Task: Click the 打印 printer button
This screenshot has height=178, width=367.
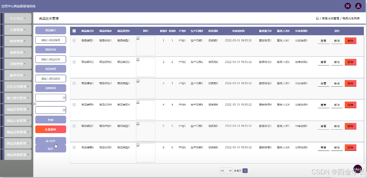Action: point(51,141)
